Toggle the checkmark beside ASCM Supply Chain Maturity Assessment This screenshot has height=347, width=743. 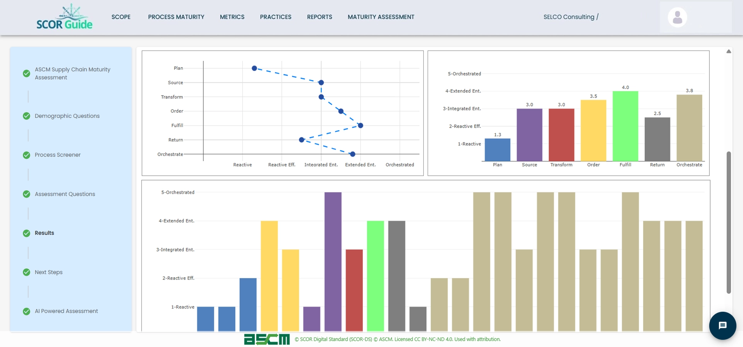(26, 73)
